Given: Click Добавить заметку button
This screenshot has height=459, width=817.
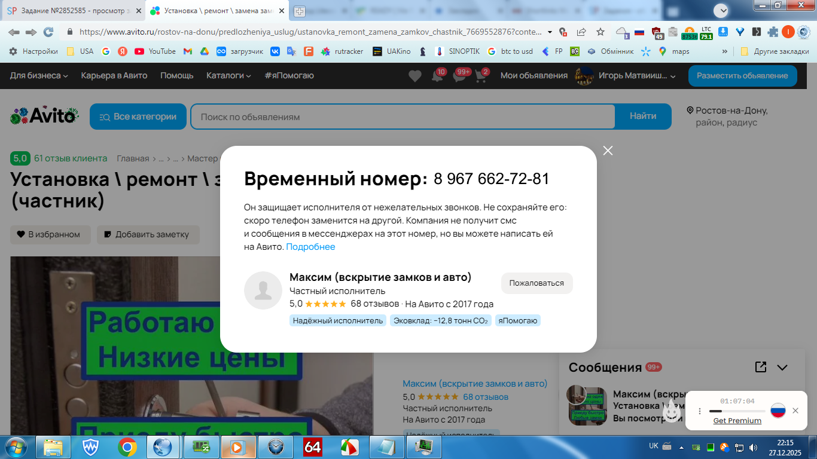Looking at the screenshot, I should click(148, 234).
